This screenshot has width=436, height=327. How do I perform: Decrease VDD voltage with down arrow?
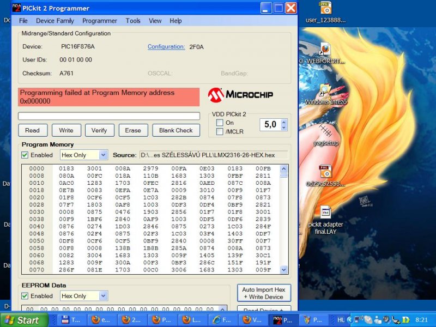[x=283, y=128]
